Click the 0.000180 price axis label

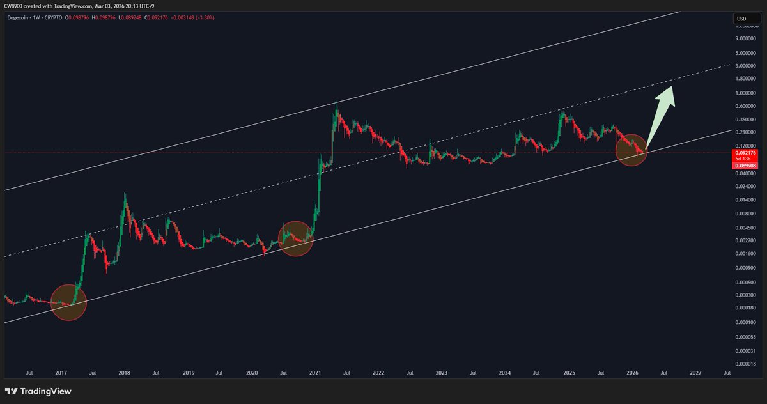pyautogui.click(x=745, y=308)
